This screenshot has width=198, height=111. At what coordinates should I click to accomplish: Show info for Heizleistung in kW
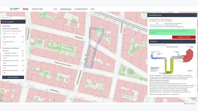(23, 66)
